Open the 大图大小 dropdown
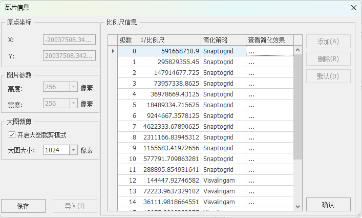The image size is (362, 218). 73,150
